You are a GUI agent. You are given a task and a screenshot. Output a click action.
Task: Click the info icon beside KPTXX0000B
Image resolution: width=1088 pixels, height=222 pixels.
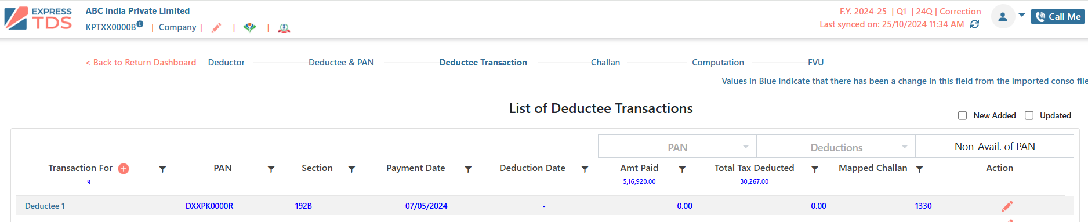click(140, 24)
